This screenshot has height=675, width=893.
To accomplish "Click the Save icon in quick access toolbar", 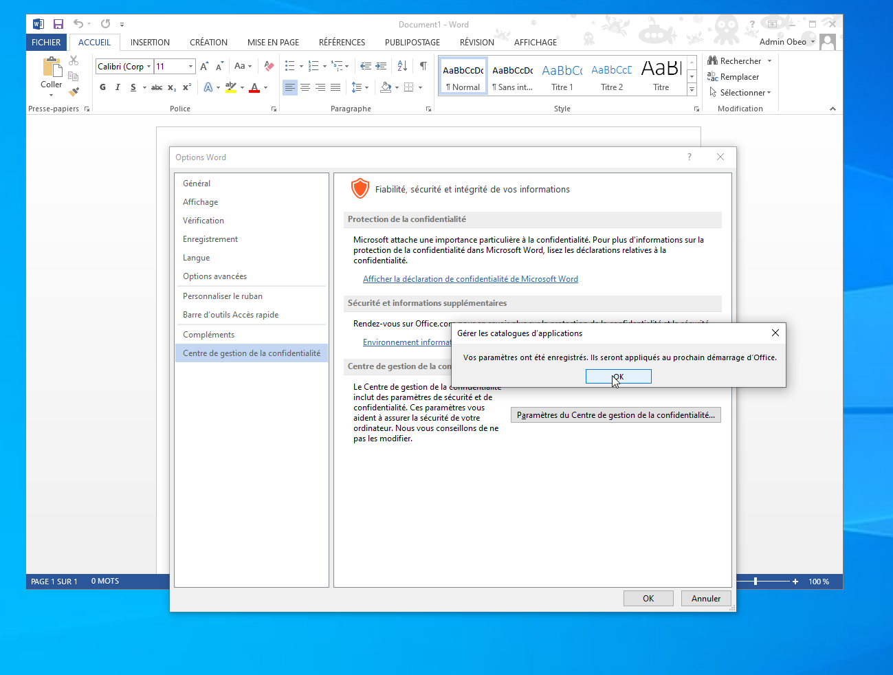I will point(58,24).
